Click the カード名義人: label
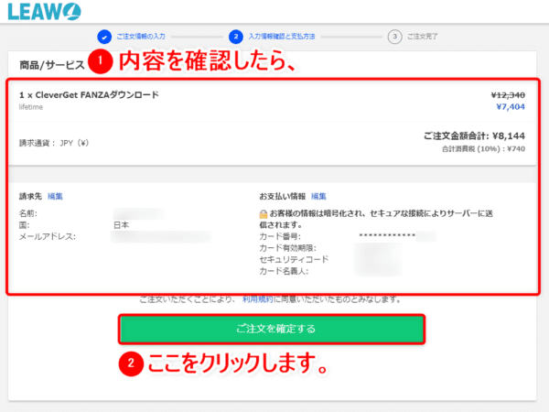The image size is (549, 412). tap(284, 271)
